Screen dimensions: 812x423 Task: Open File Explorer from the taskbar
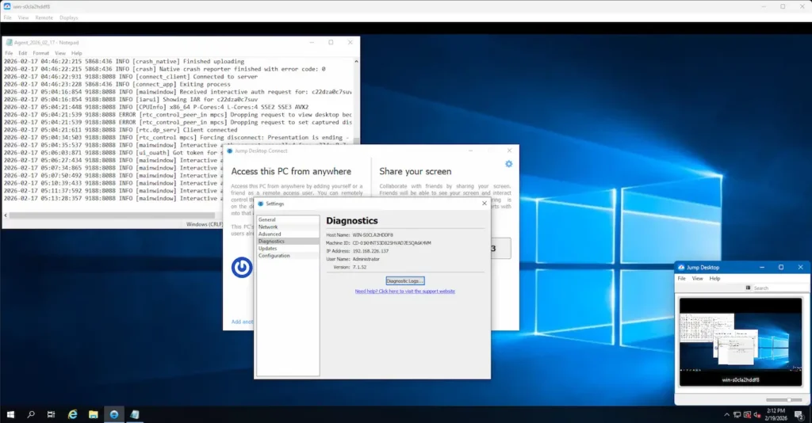(94, 414)
